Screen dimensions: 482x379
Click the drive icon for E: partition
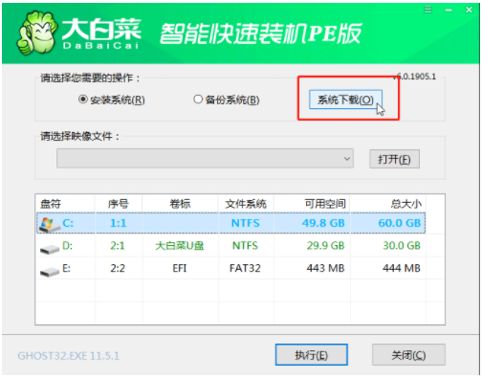coord(50,271)
